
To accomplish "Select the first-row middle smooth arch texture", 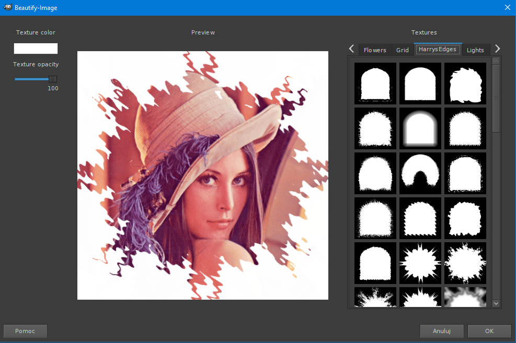I will 420,84.
